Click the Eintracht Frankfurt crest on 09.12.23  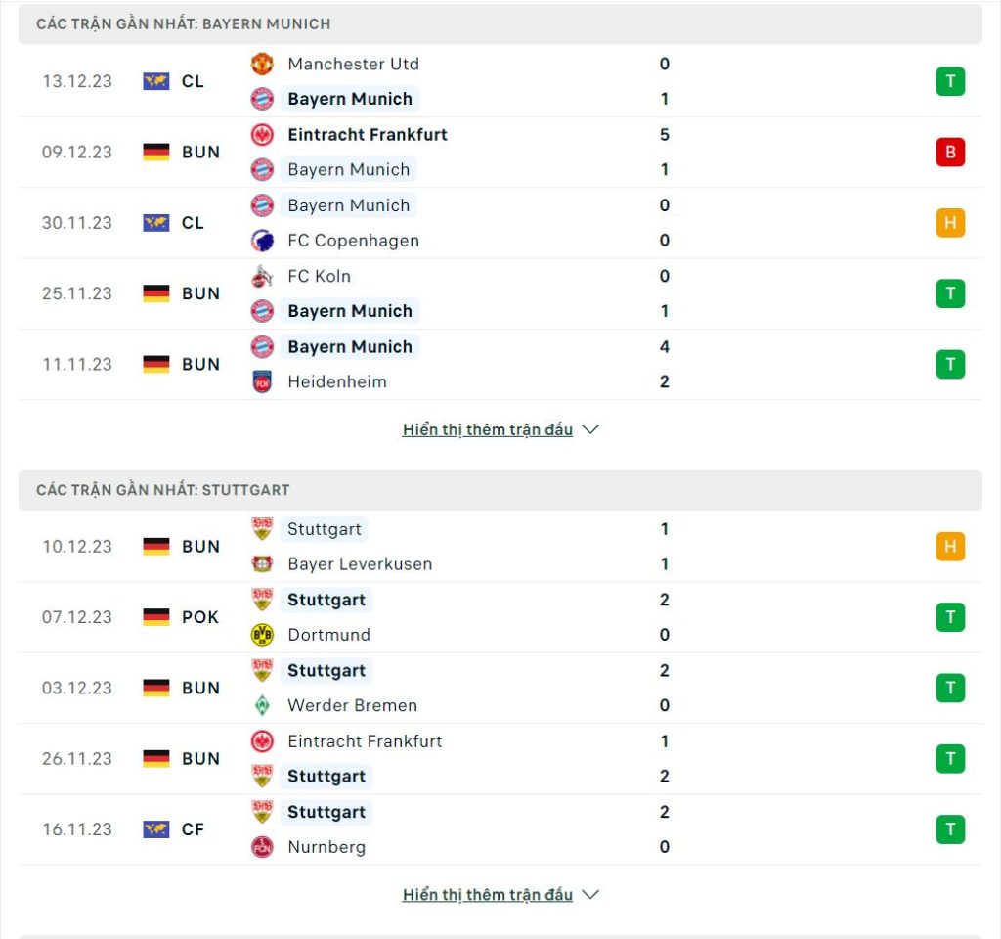click(262, 135)
